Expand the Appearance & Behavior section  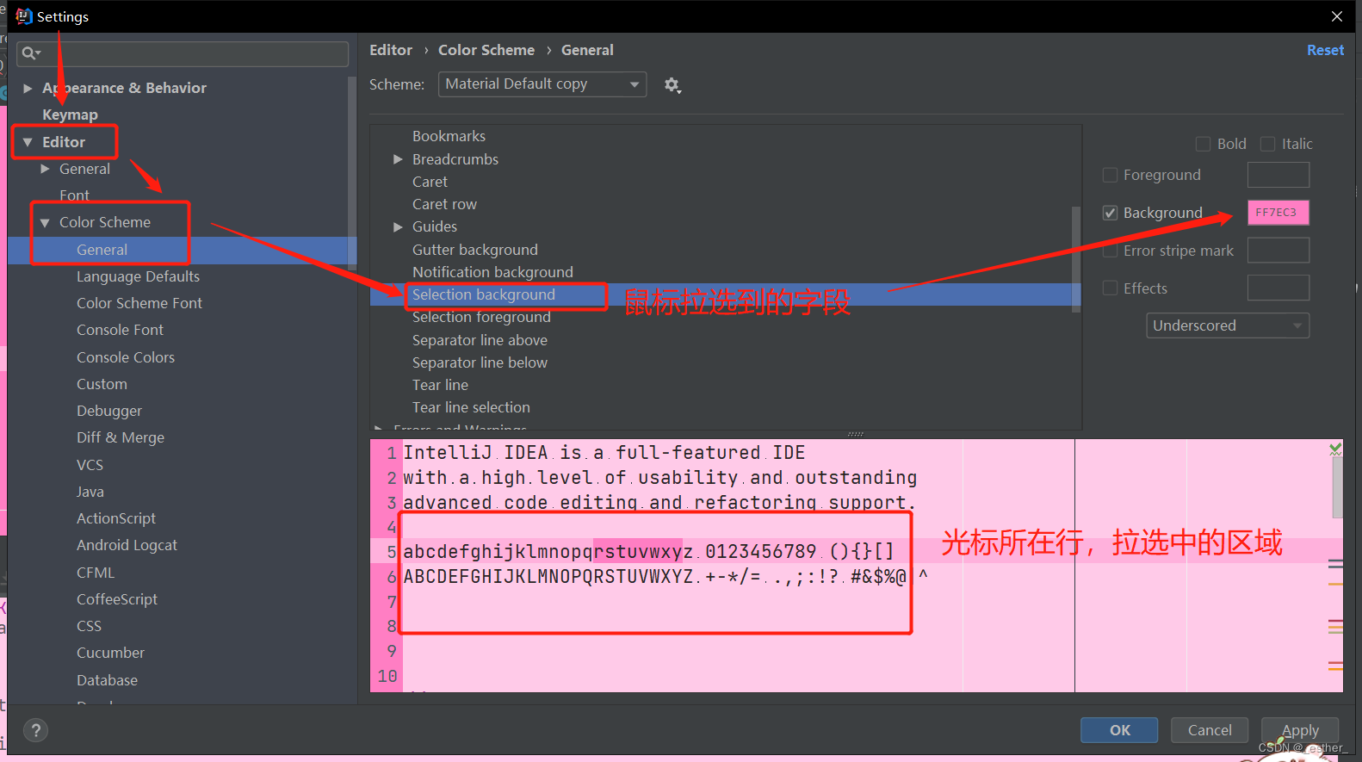[x=28, y=88]
